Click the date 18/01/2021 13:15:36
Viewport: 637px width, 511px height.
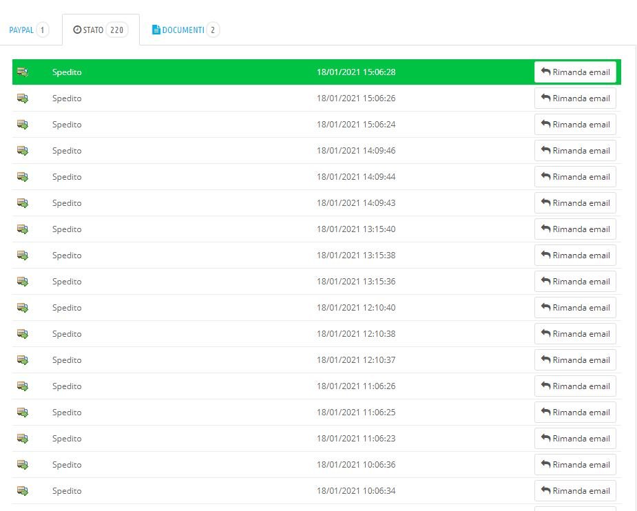click(356, 282)
